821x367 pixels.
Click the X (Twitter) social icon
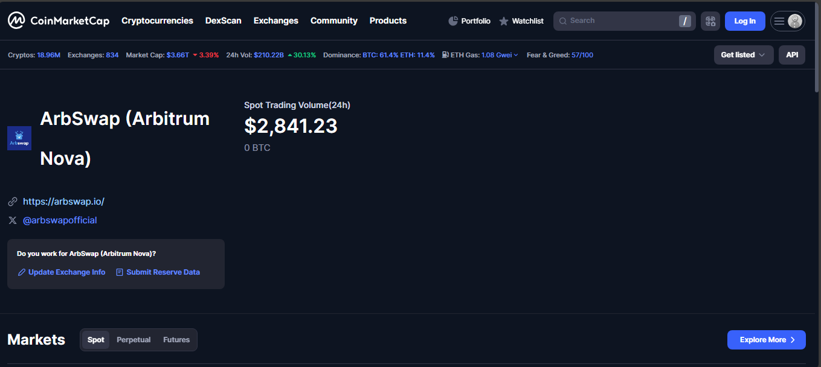pos(13,220)
